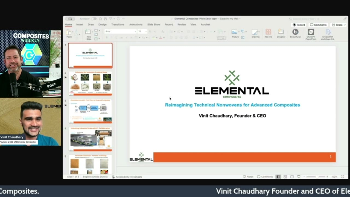Click the Home icon in title bar
The height and width of the screenshot is (197, 350).
tap(100, 19)
